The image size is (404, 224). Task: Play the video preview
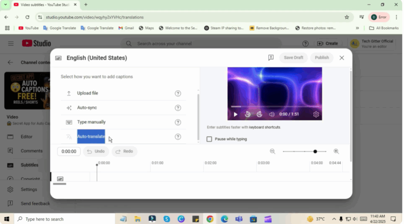click(236, 115)
